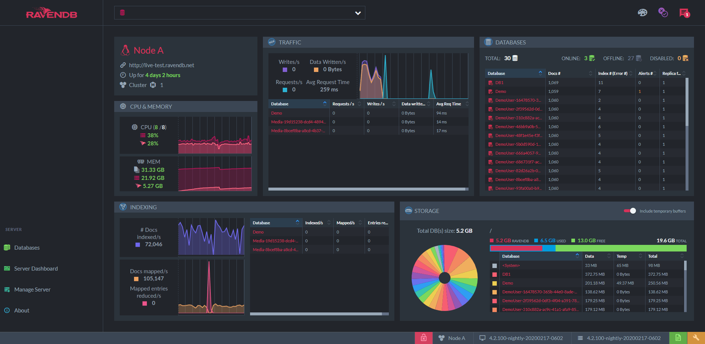This screenshot has width=705, height=344.
Task: Open the live-test.ravendb.net URL link
Action: click(x=162, y=65)
